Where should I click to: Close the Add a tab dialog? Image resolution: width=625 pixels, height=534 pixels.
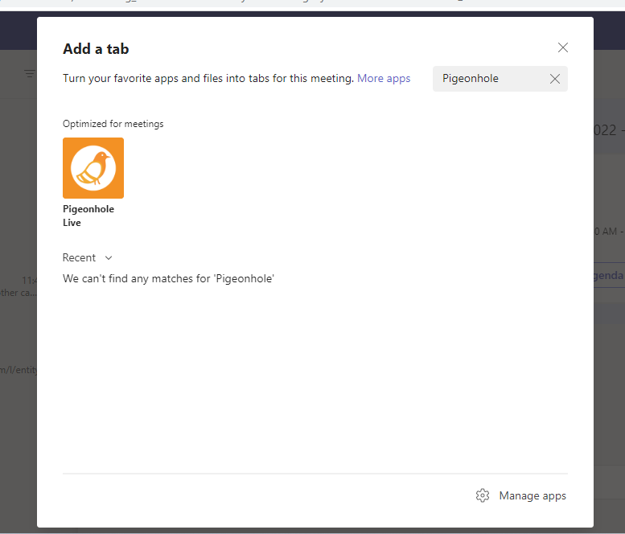pos(563,48)
